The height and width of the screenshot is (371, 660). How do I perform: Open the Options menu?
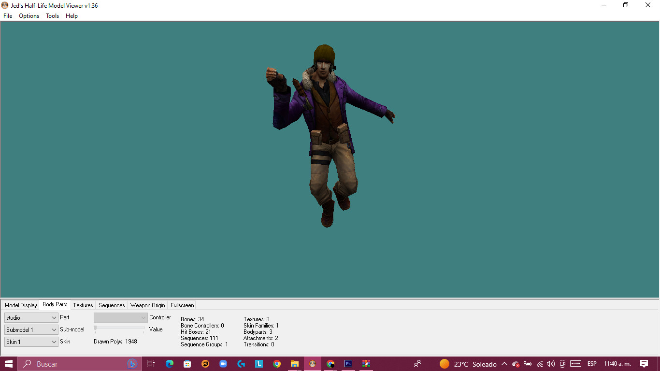(x=29, y=16)
